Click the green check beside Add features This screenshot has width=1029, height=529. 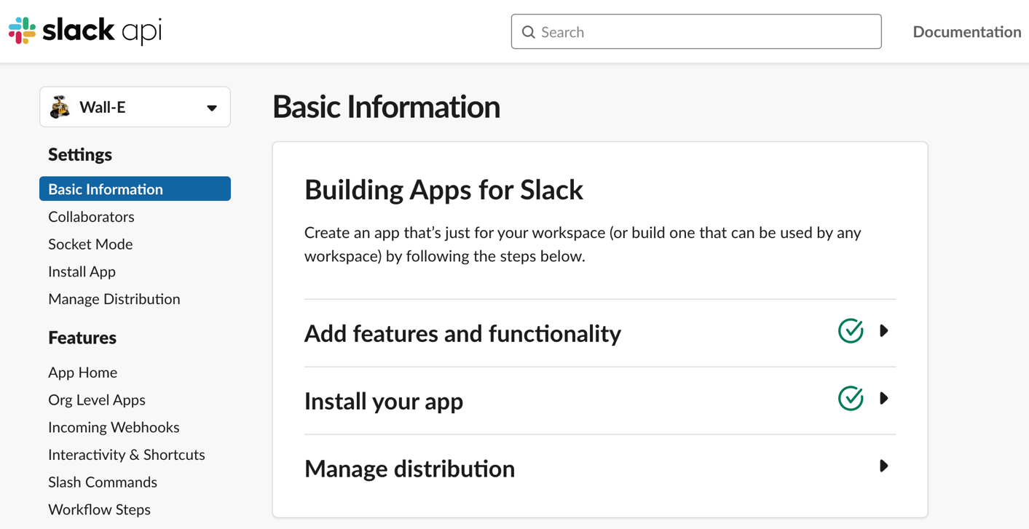point(851,331)
